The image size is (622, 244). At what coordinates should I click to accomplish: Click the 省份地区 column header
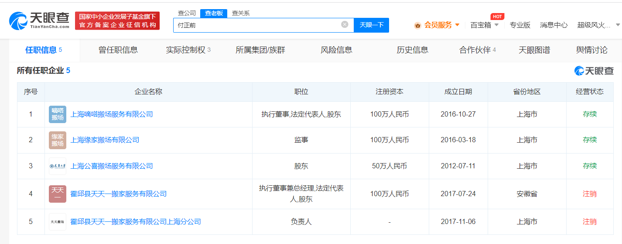pyautogui.click(x=527, y=92)
